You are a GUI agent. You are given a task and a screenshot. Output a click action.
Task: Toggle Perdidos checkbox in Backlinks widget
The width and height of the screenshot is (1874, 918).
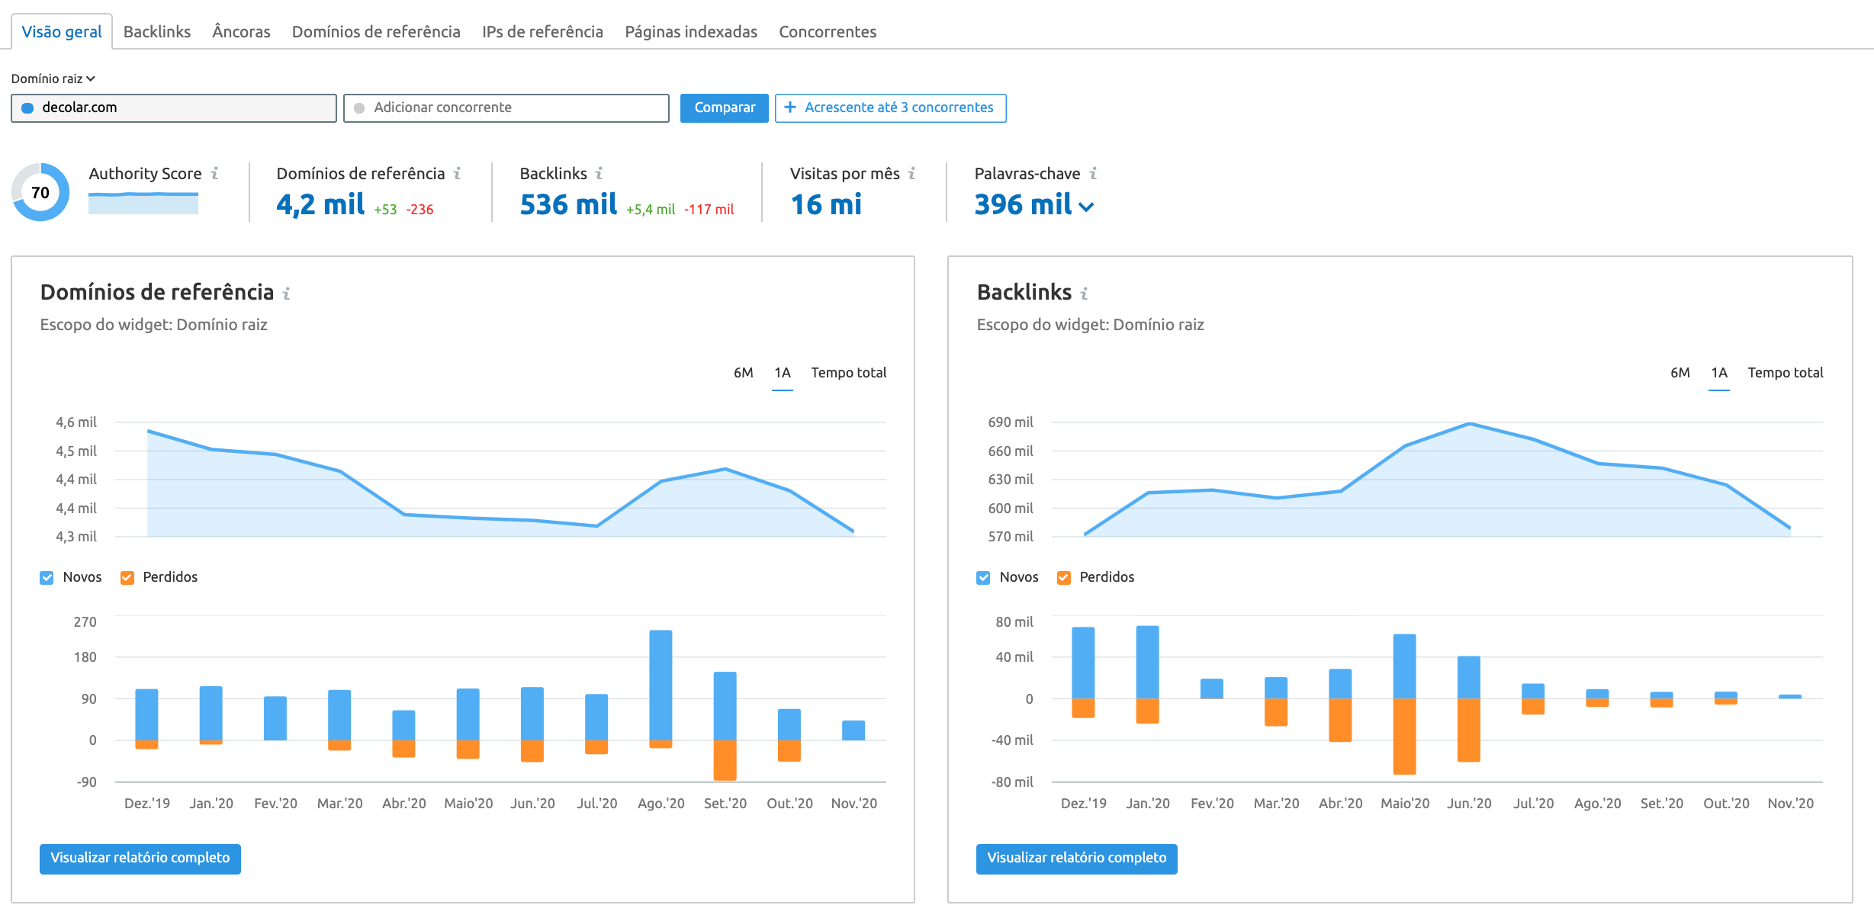coord(1064,578)
